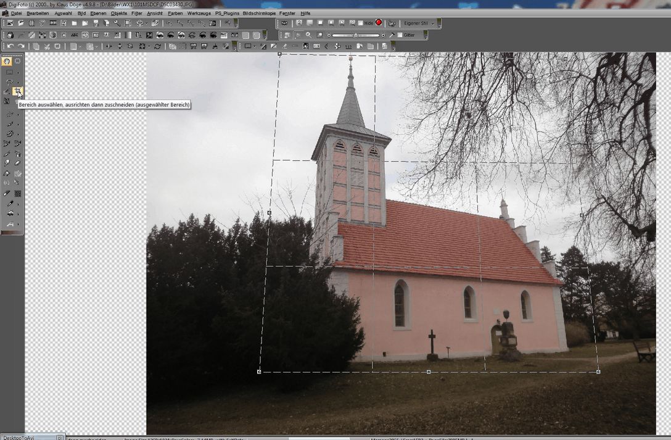Screen dimensions: 671x440
Task: Open the Filter menu
Action: [136, 13]
